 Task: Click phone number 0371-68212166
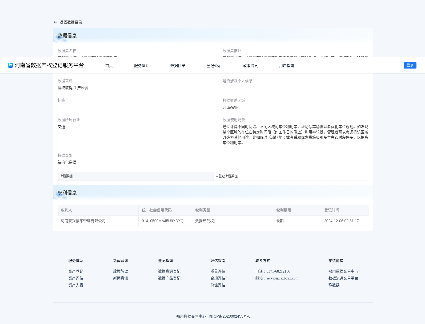pyautogui.click(x=278, y=271)
